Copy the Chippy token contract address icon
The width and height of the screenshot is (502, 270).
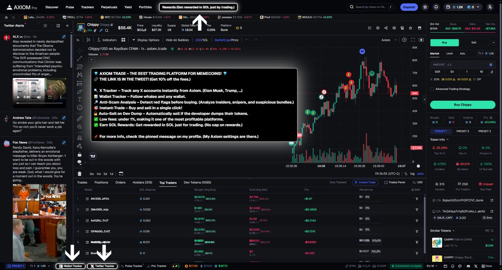tap(111, 25)
